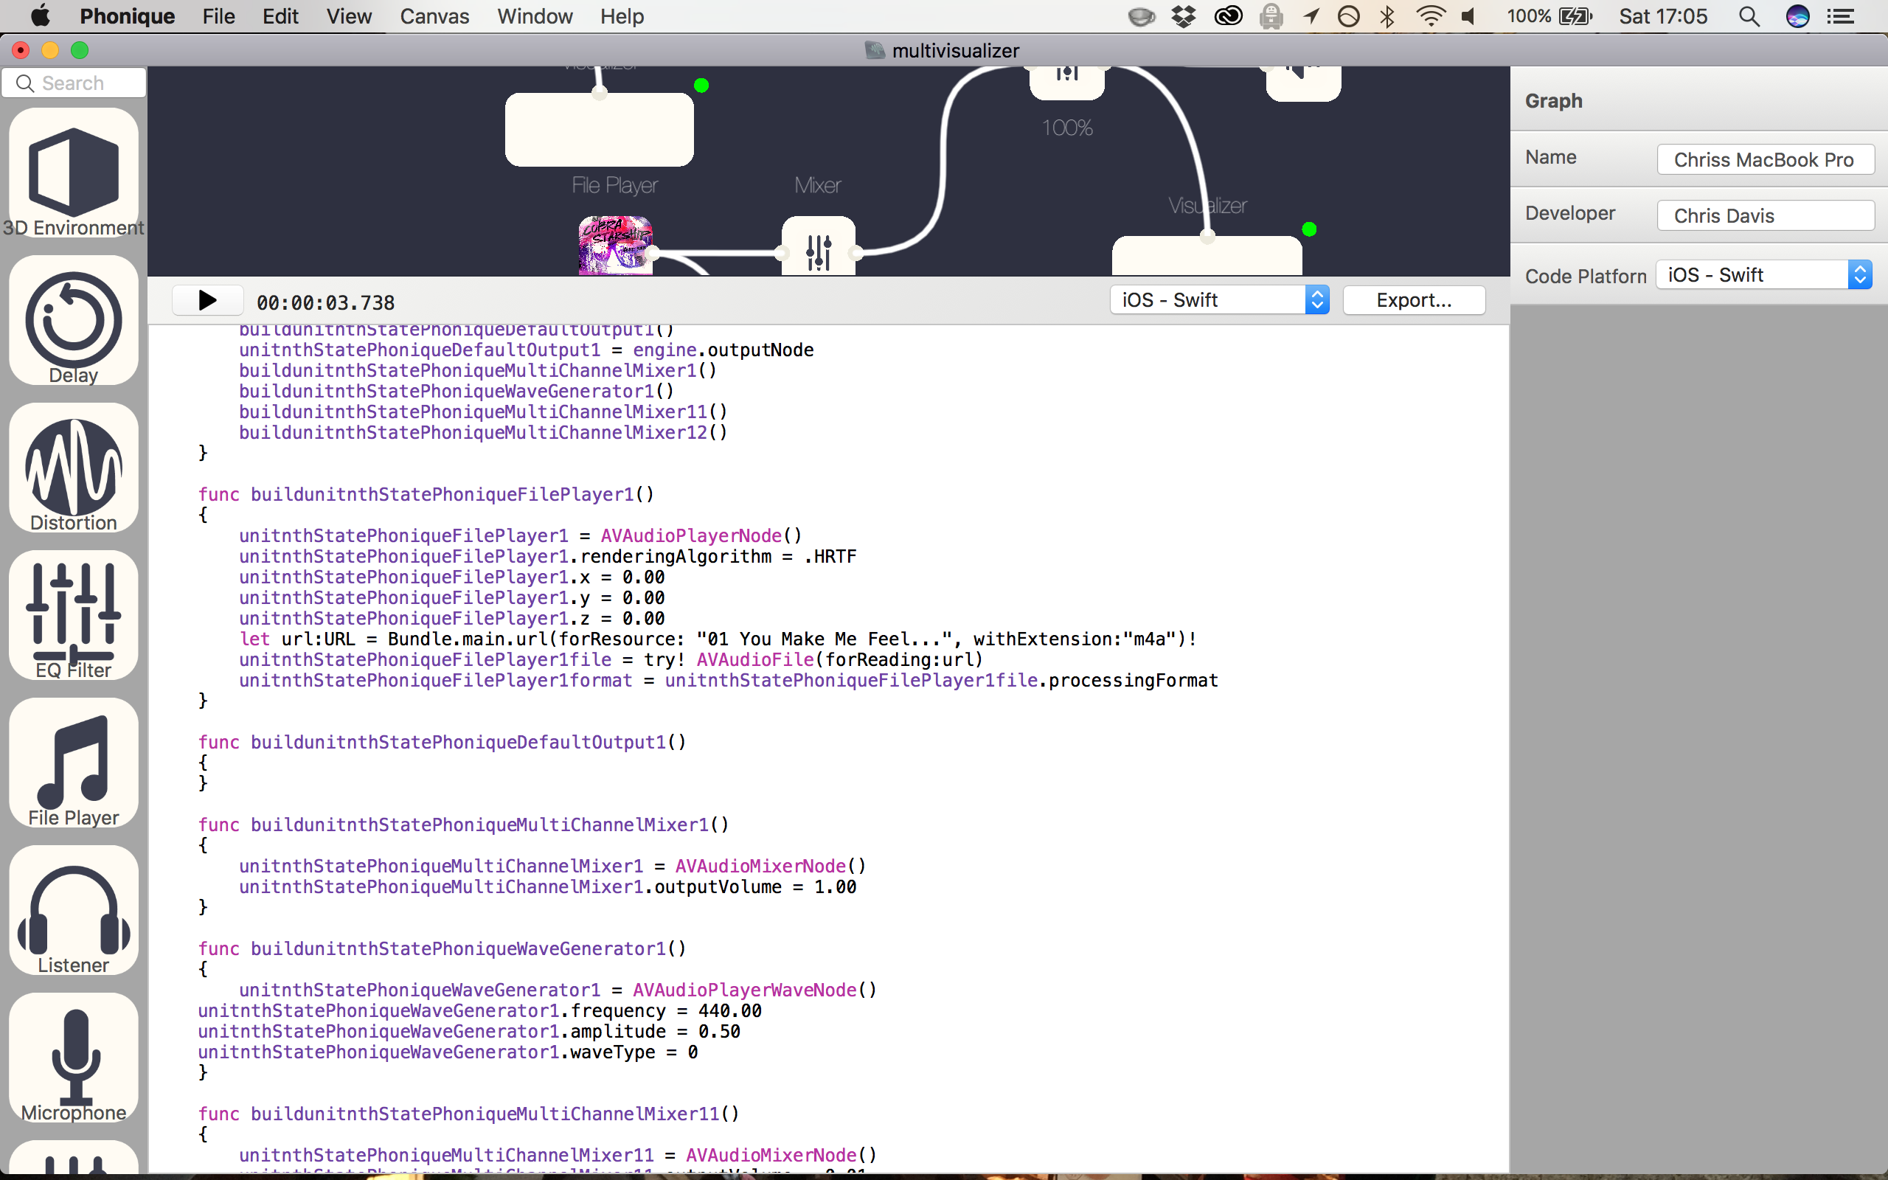Choose the Distortion node icon
The width and height of the screenshot is (1888, 1180).
[73, 467]
